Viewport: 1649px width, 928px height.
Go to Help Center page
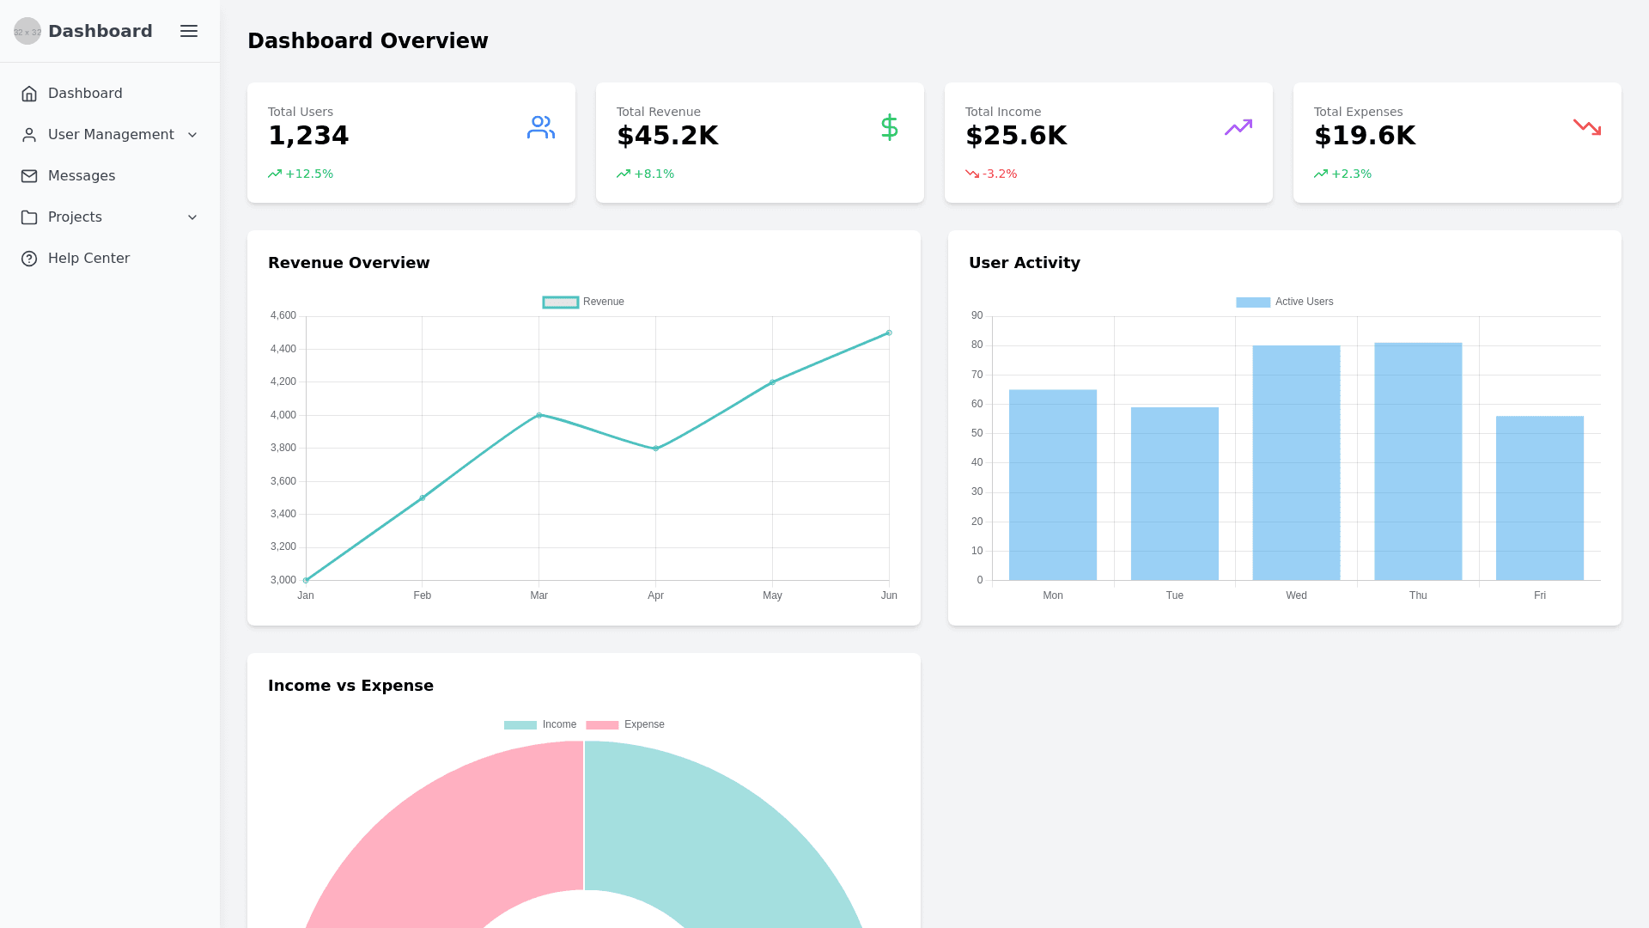[x=88, y=259]
